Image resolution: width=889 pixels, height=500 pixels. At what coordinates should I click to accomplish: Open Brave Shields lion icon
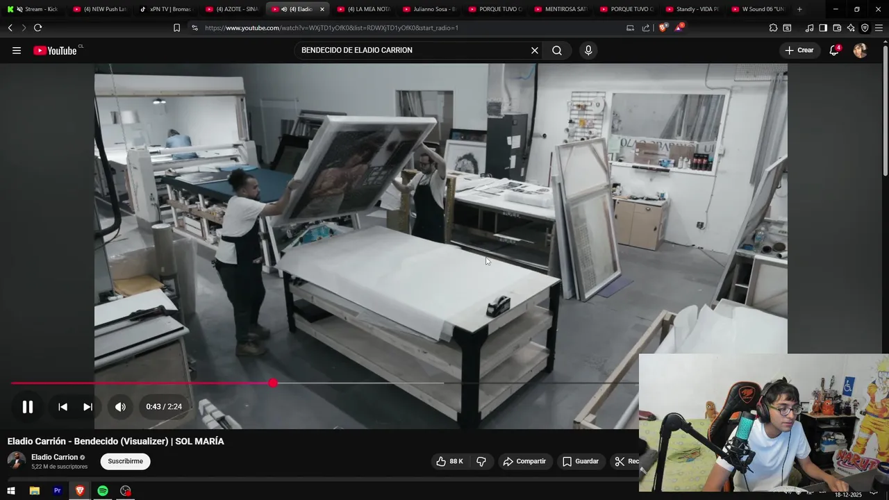663,28
